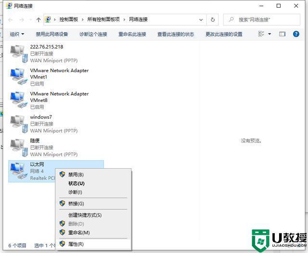
Task: Open help via blue question icon
Action: [x=296, y=34]
